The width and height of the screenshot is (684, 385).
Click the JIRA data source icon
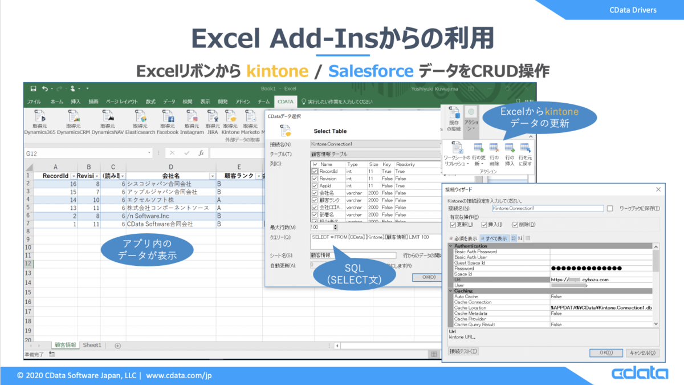click(213, 115)
